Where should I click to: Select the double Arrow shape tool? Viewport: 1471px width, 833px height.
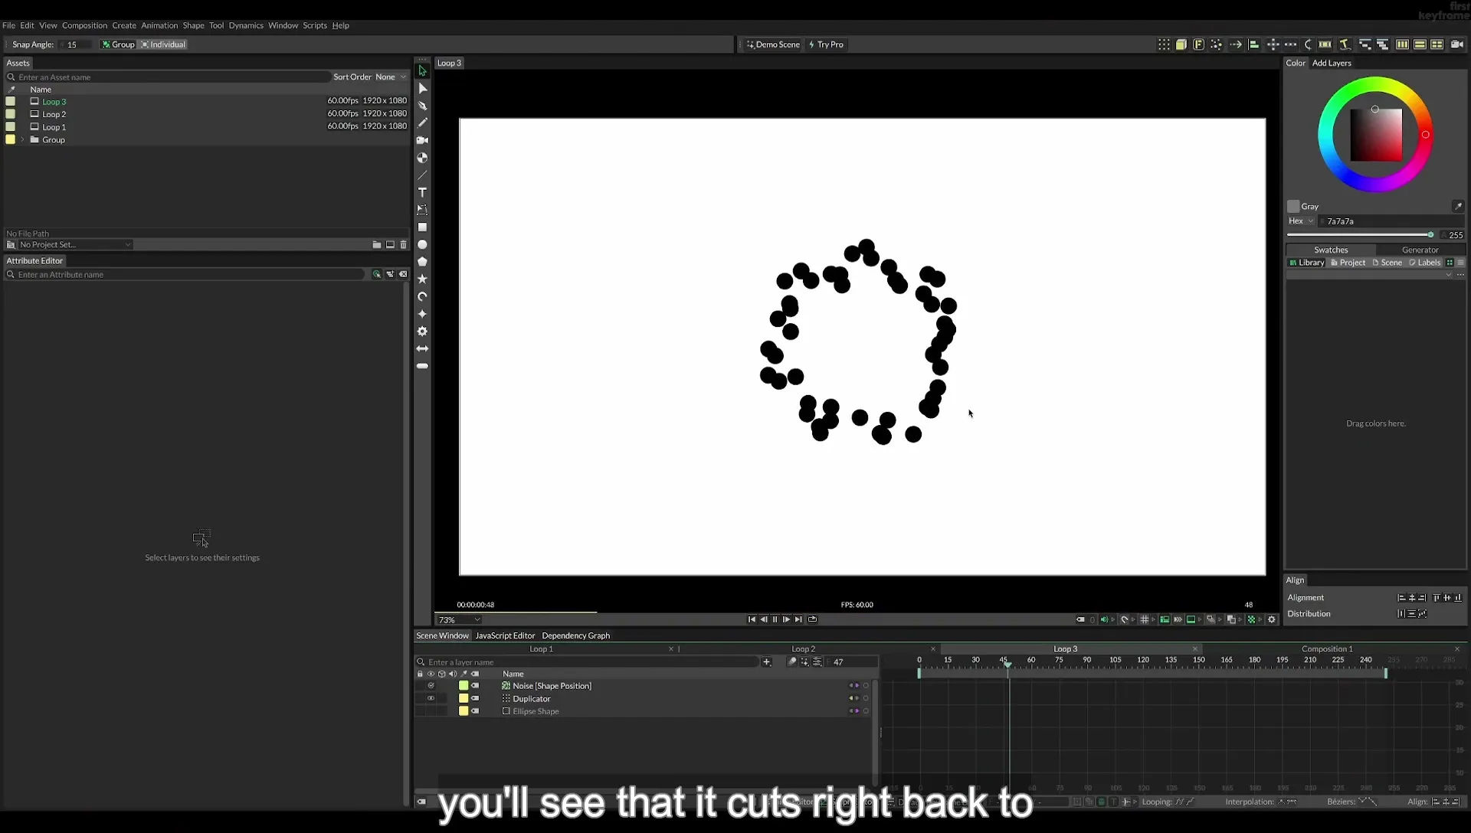pos(422,348)
